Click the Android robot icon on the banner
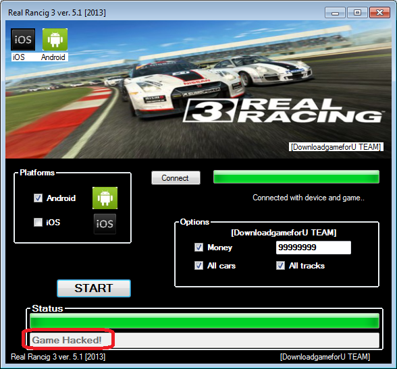This screenshot has height=369, width=397. (55, 39)
